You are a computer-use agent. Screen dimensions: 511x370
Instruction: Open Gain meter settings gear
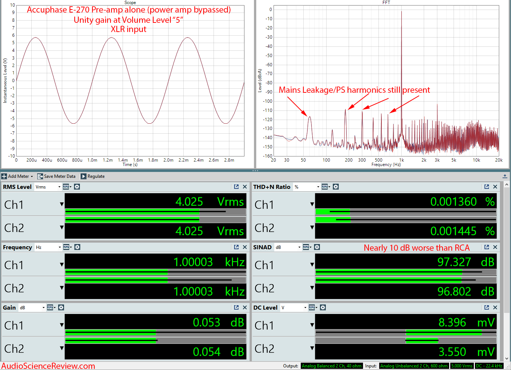pyautogui.click(x=61, y=308)
